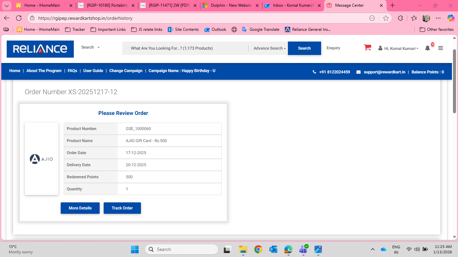The width and height of the screenshot is (458, 257).
Task: Click the blue Search button
Action: pos(304,48)
